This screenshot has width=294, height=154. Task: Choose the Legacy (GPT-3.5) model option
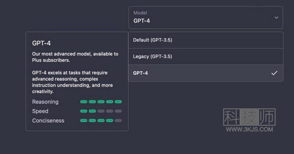(206, 57)
